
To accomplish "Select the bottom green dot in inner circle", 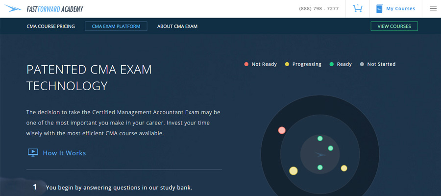I will coord(320,167).
